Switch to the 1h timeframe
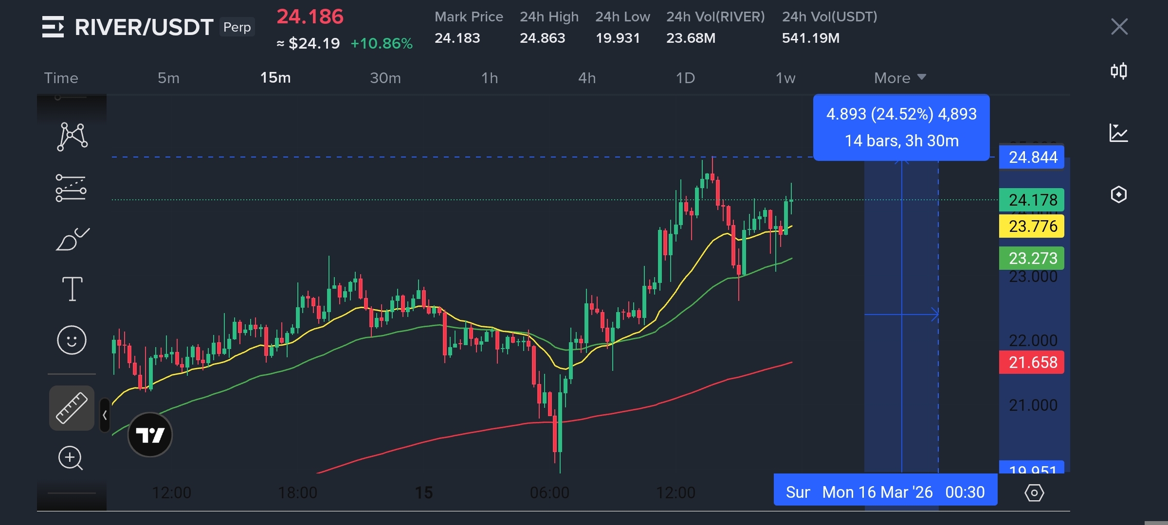 pos(490,78)
